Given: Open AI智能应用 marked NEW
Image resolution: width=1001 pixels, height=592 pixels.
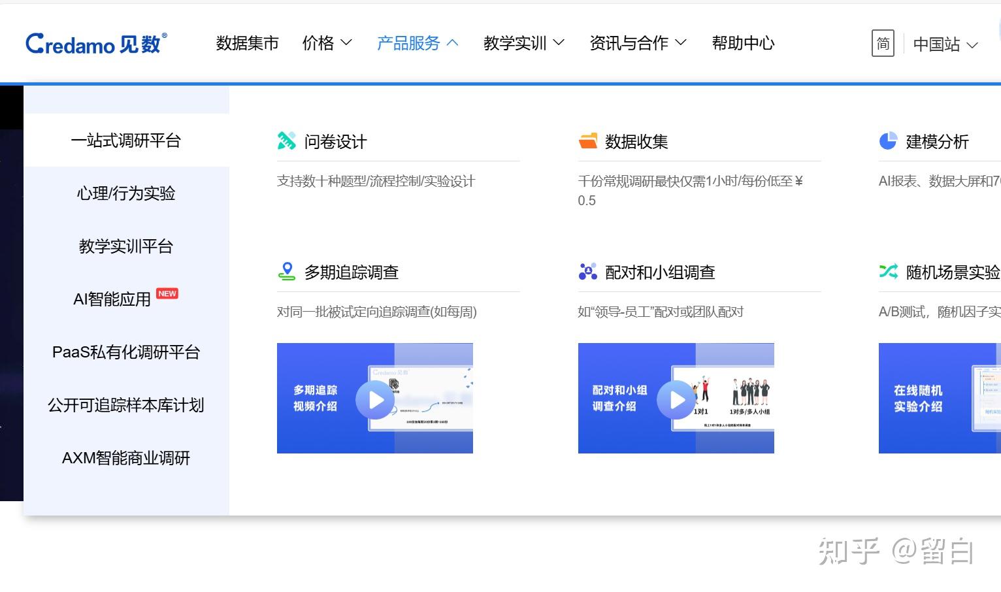Looking at the screenshot, I should [x=111, y=299].
